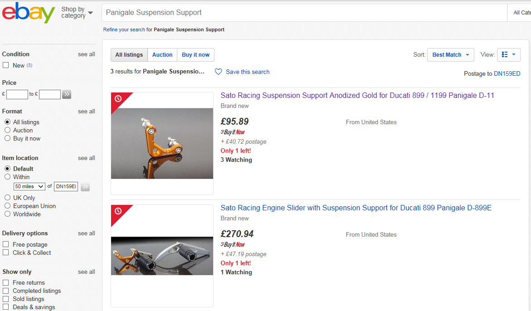Click the heart icon to save search

point(219,72)
